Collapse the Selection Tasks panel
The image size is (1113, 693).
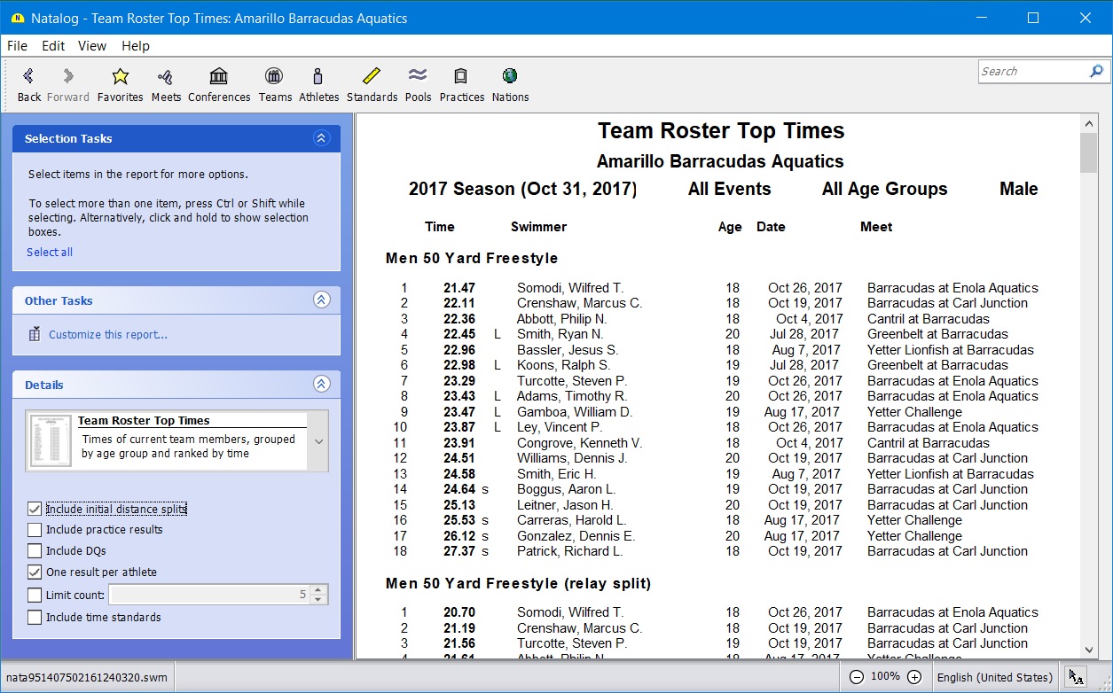tap(321, 138)
